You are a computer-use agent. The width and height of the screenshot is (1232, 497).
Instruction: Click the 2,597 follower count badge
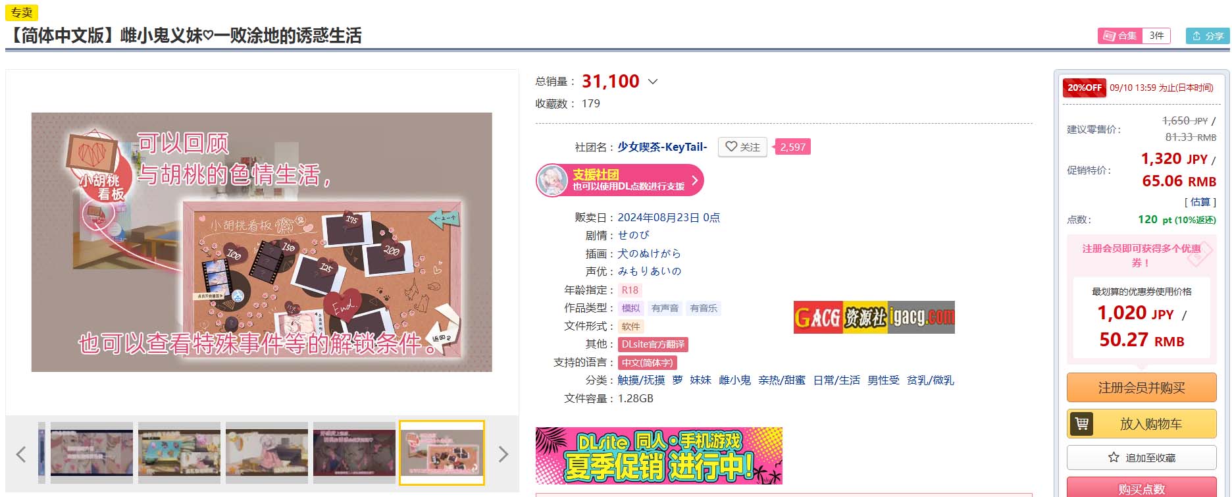[792, 147]
